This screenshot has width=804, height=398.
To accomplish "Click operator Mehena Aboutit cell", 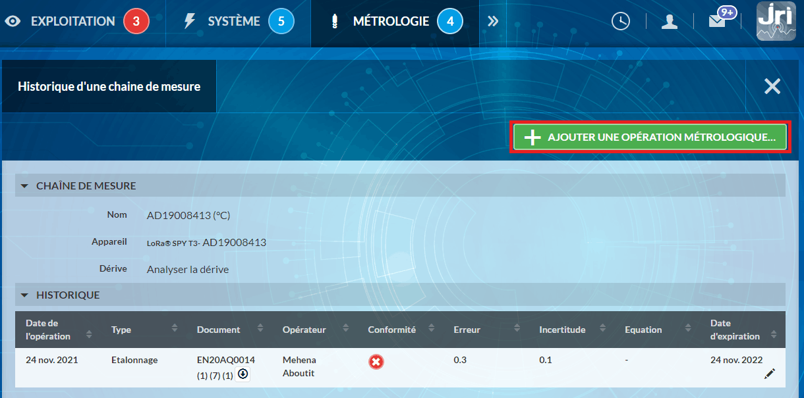I will (x=300, y=366).
